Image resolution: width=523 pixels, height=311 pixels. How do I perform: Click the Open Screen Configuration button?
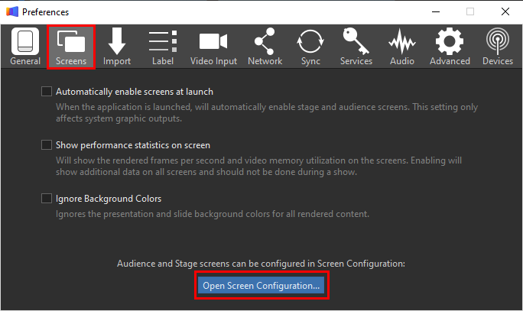(x=261, y=286)
